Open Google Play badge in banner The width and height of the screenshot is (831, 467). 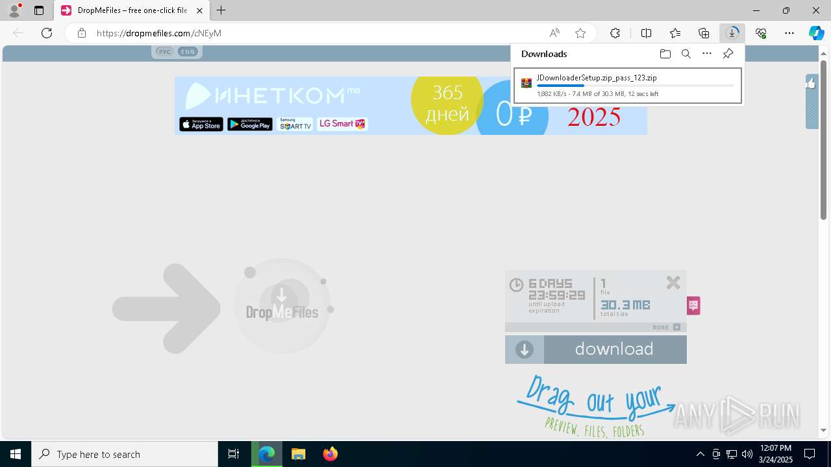[250, 125]
